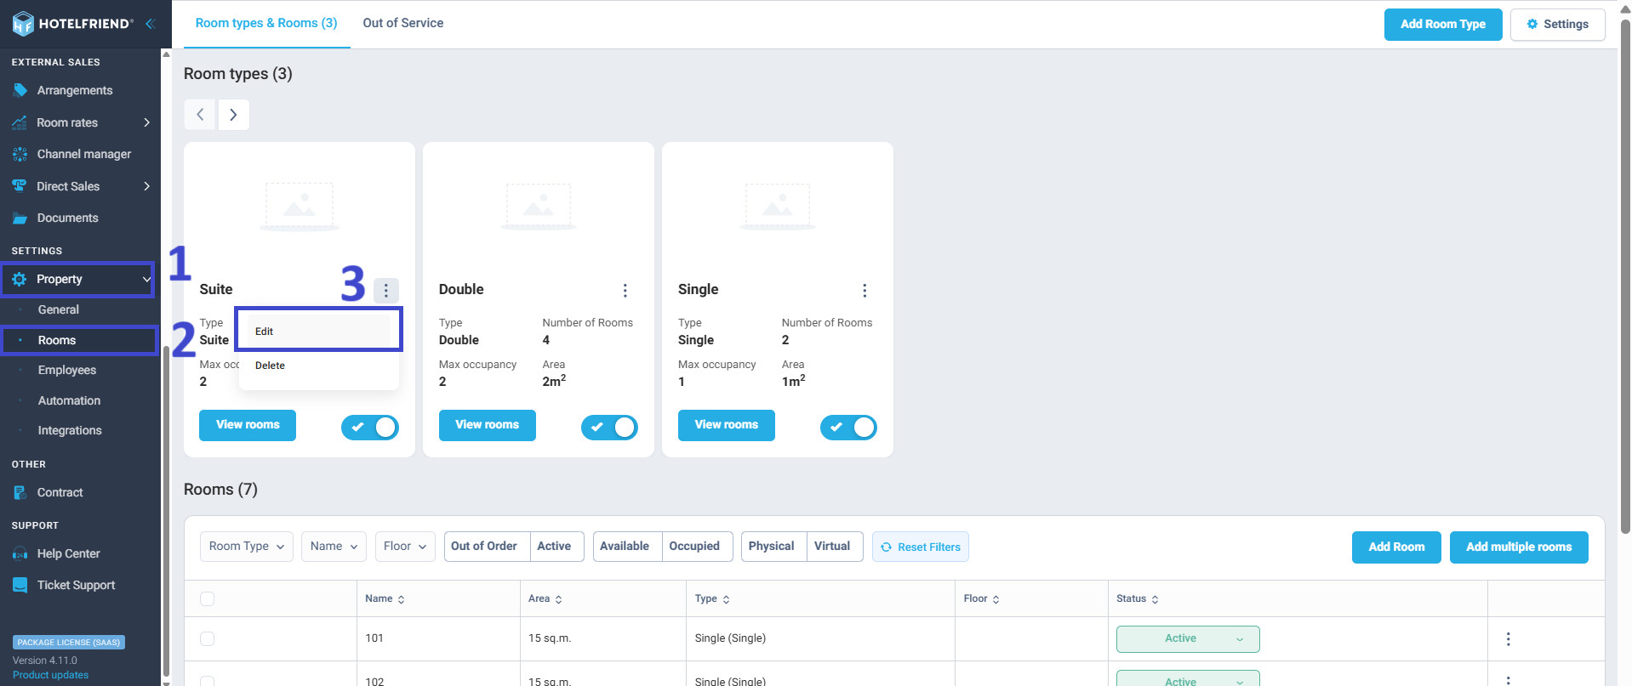Click the Add Room Type button
The height and width of the screenshot is (686, 1632).
pos(1443,24)
